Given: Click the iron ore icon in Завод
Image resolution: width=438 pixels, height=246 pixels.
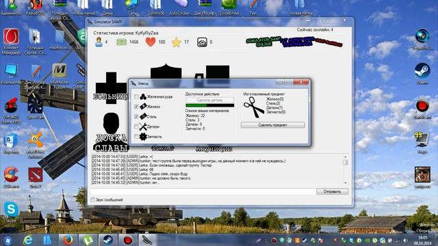Looking at the screenshot, I should [143, 97].
